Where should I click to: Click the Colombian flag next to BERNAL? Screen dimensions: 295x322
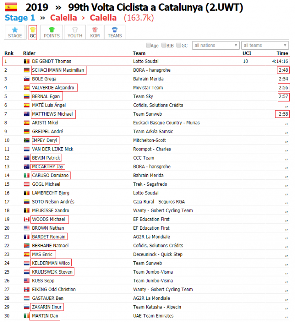click(x=27, y=96)
